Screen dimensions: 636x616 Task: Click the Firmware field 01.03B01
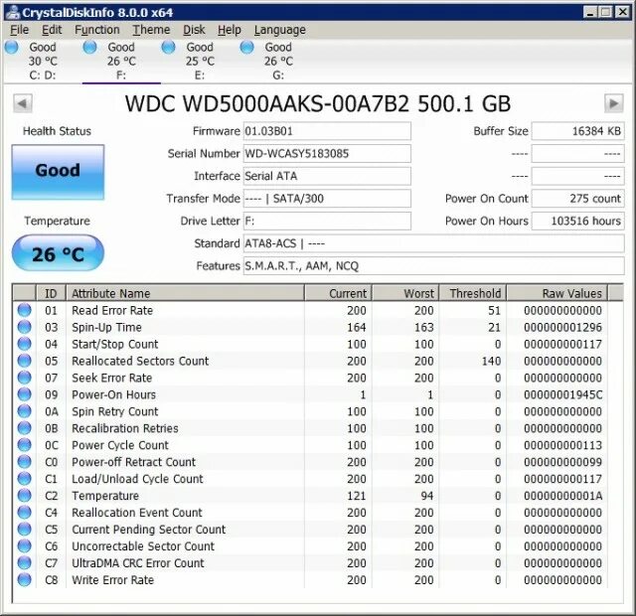327,131
